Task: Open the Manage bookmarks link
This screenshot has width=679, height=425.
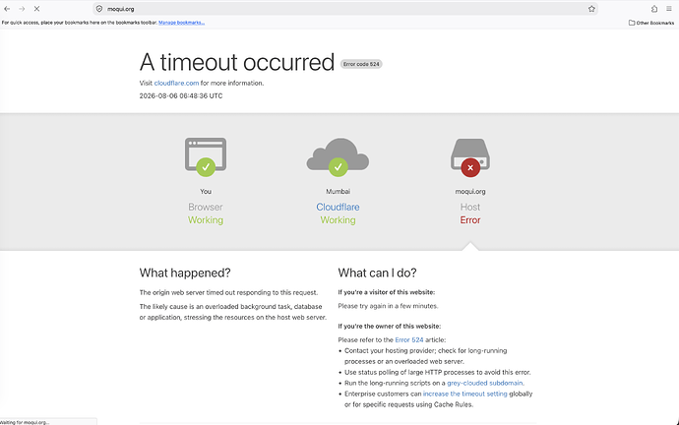Action: (181, 23)
